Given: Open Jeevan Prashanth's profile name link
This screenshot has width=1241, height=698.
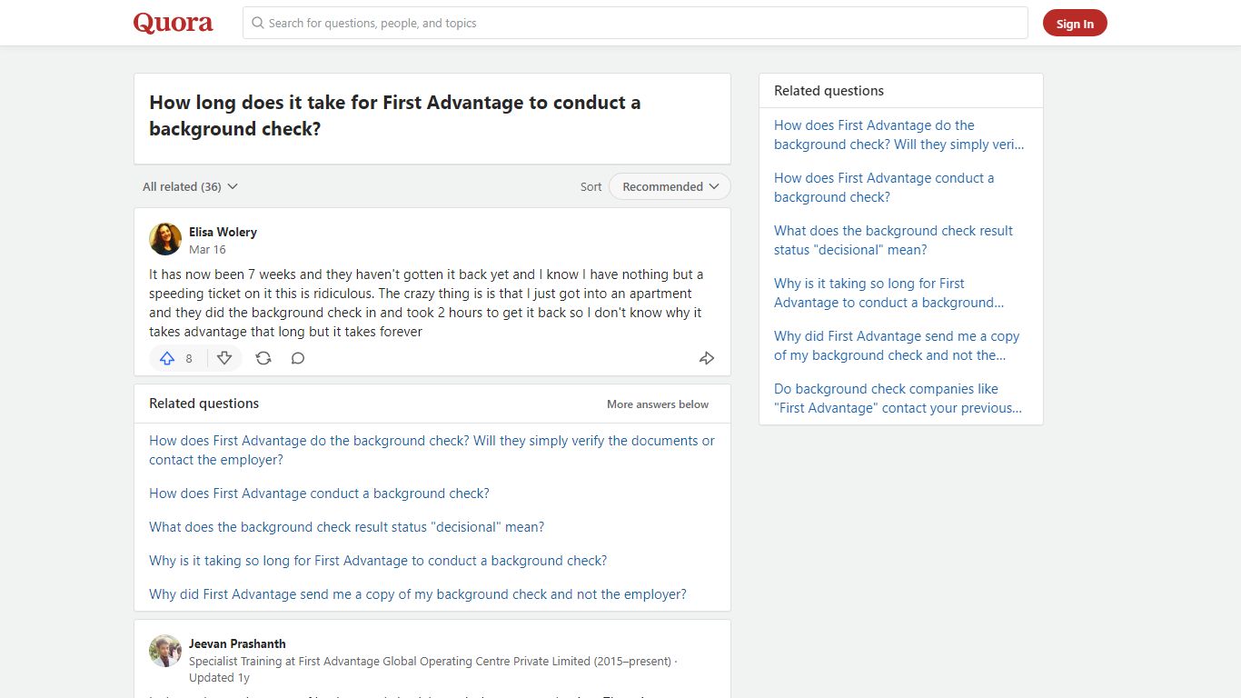Looking at the screenshot, I should point(237,643).
